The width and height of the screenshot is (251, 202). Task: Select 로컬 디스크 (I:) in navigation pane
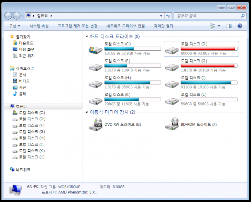point(31,144)
